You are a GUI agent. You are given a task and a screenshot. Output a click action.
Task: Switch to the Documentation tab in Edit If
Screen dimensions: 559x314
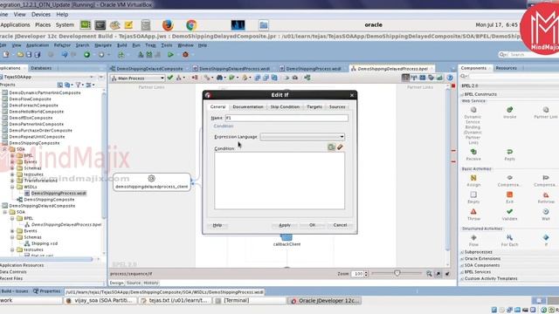(248, 106)
